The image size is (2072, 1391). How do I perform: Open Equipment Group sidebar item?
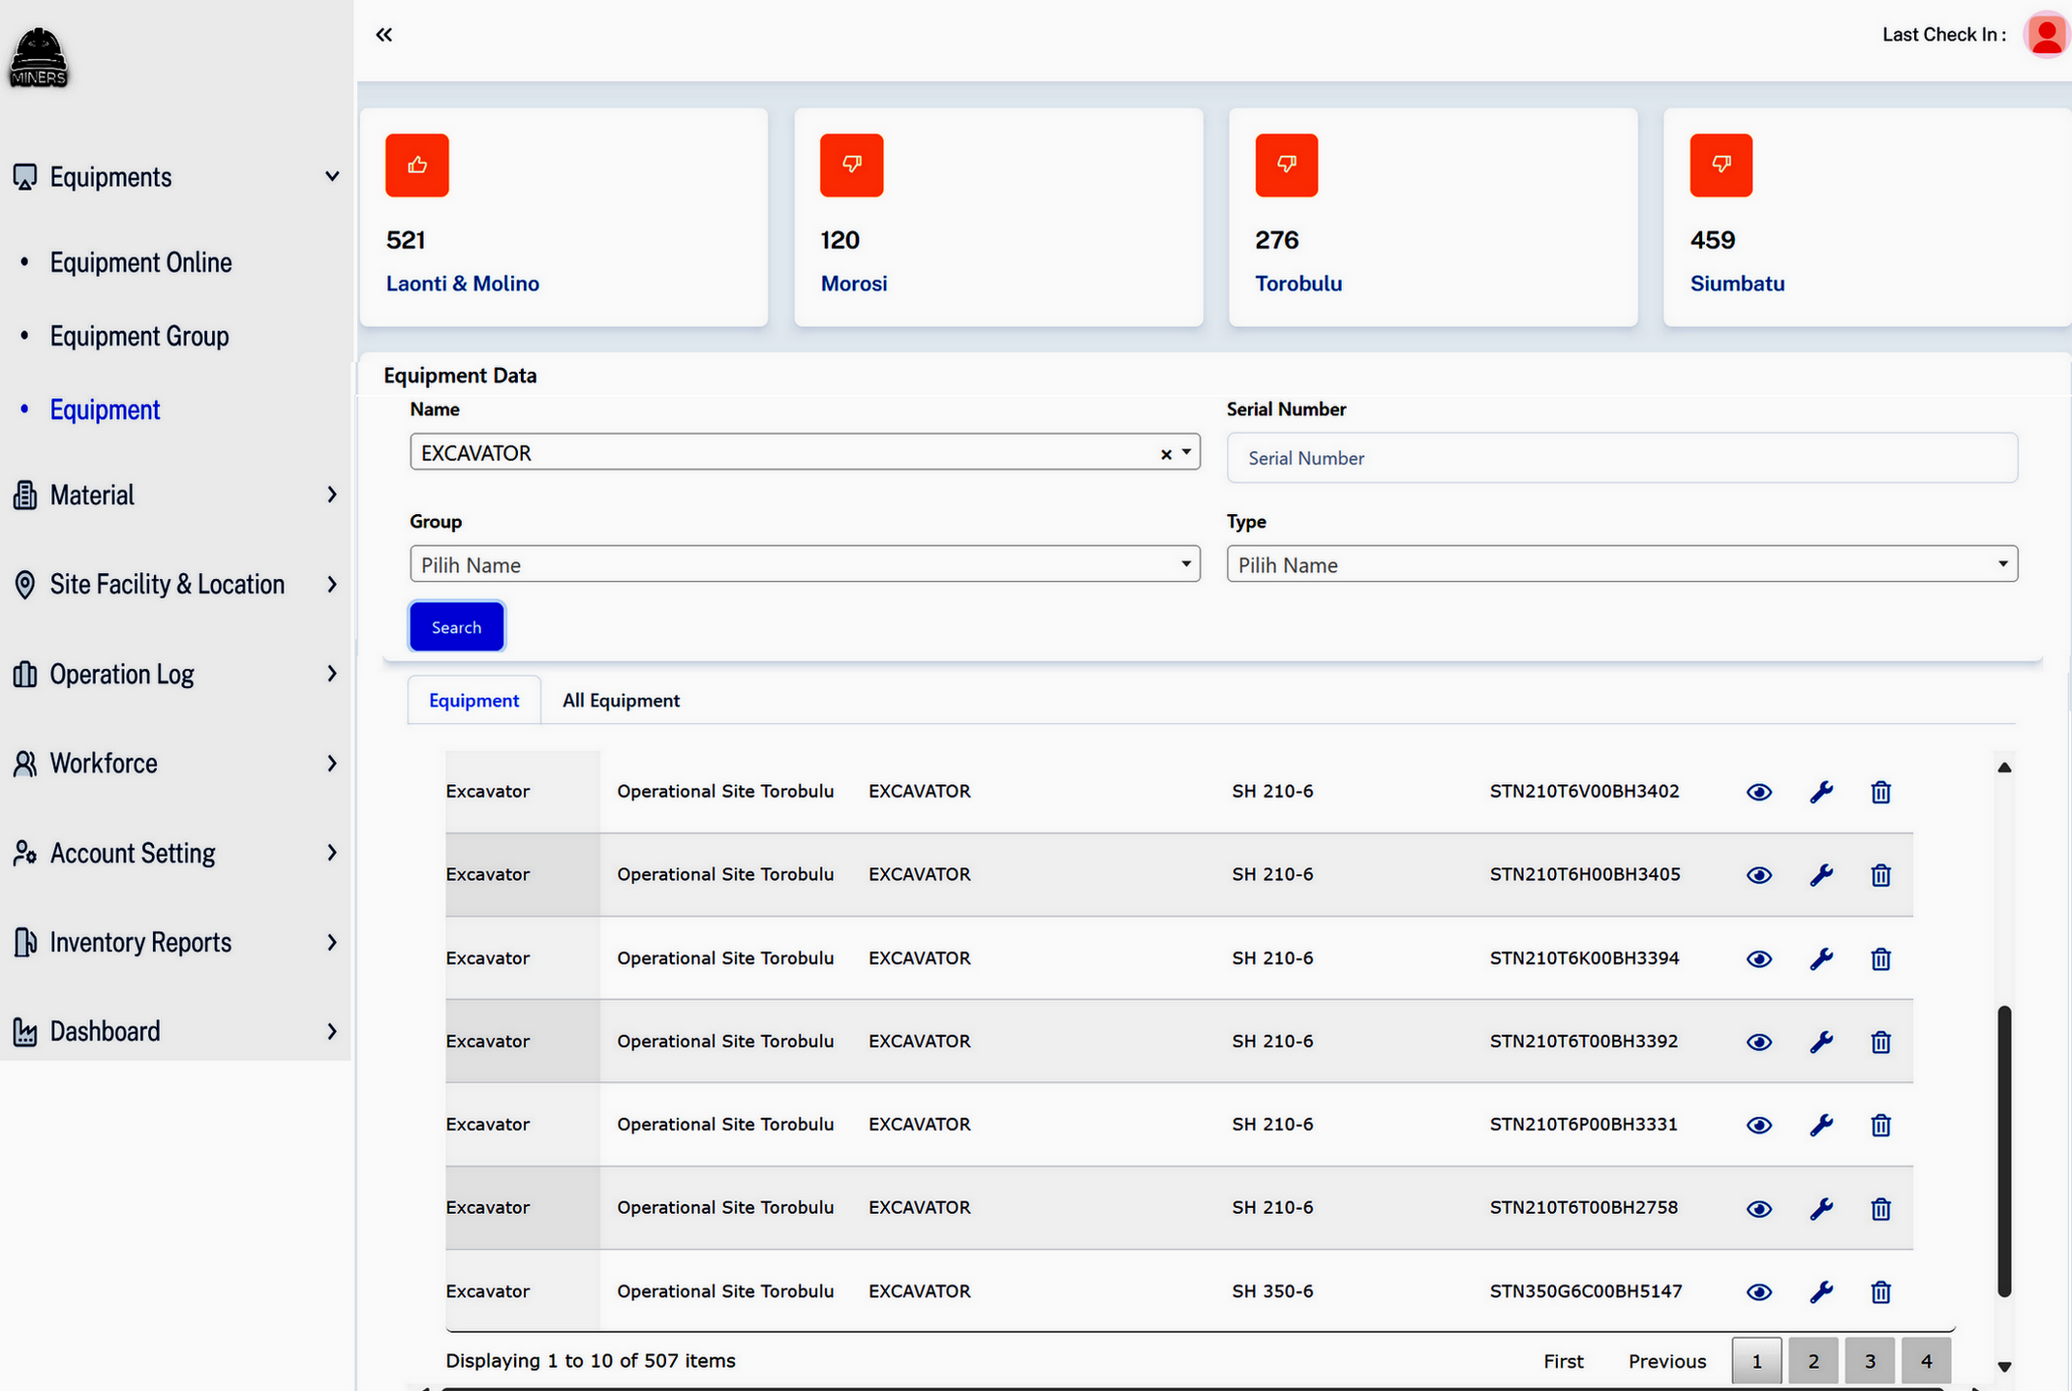coord(139,336)
